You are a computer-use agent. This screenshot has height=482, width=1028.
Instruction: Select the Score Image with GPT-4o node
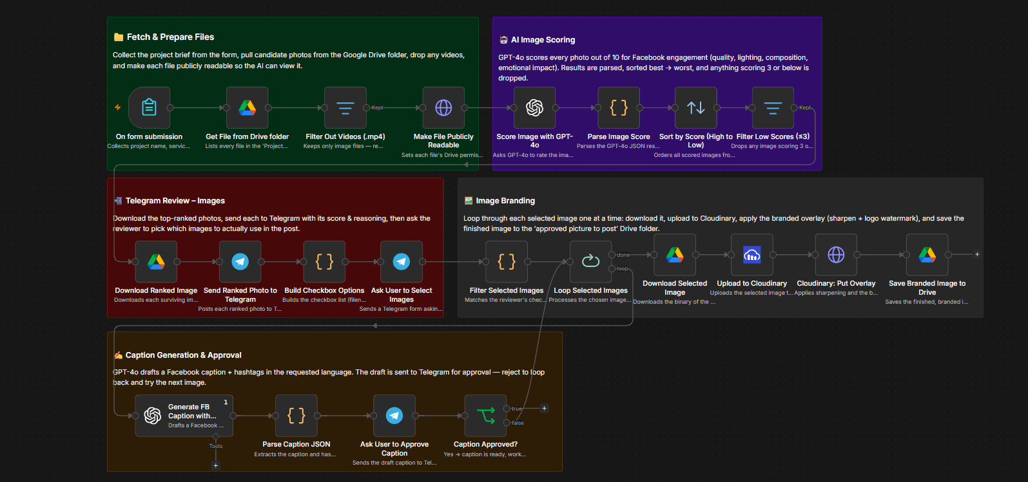coord(534,107)
